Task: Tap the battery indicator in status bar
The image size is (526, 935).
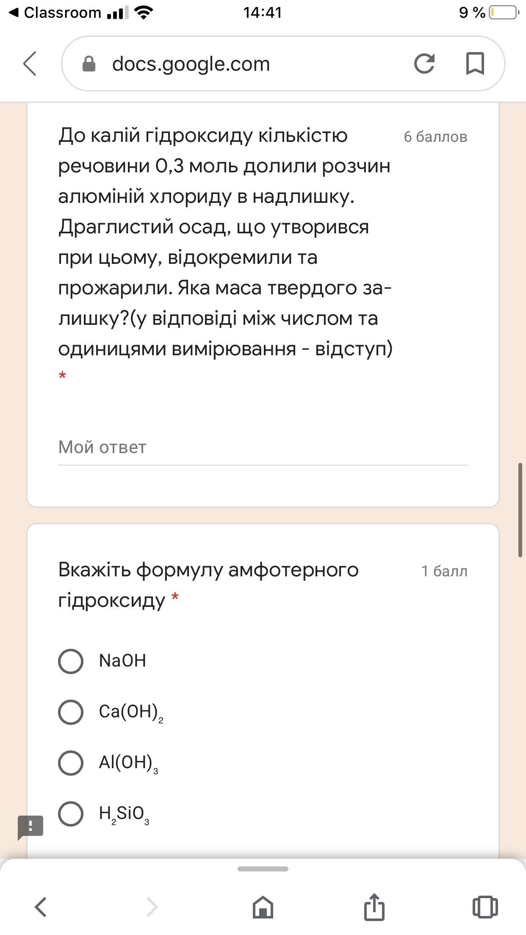Action: pos(504,13)
